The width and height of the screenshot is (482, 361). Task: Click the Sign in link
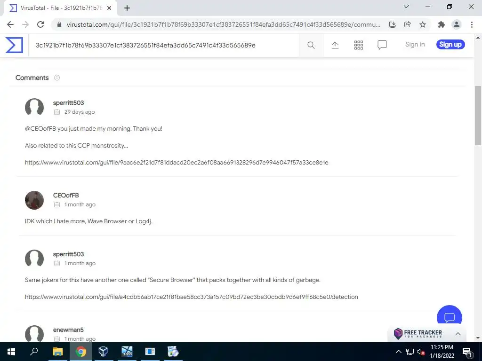coord(415,45)
